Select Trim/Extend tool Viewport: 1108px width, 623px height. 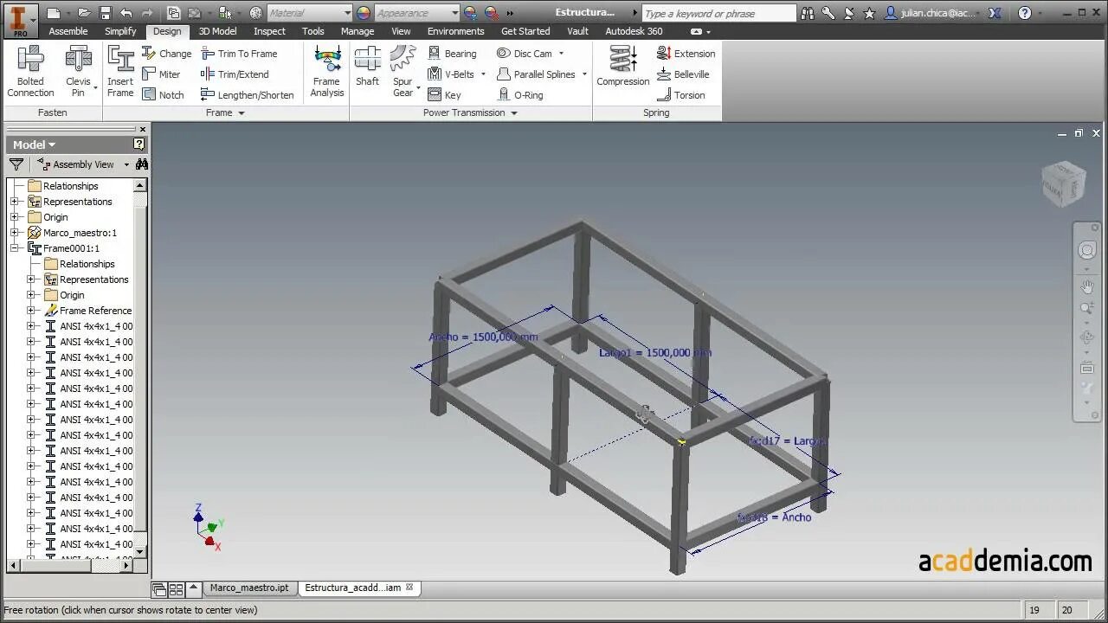235,74
